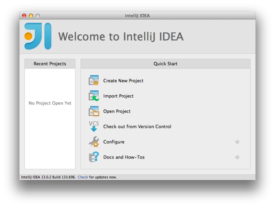Select Create New Project text
The height and width of the screenshot is (207, 275).
coord(123,81)
